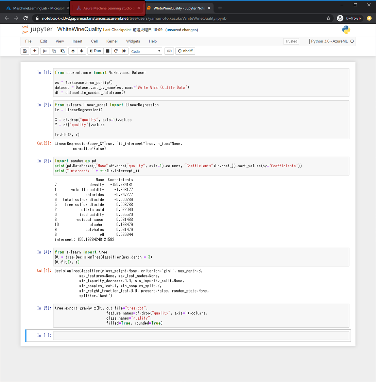
Task: Restart the kernel with circular arrow
Action: (116, 51)
